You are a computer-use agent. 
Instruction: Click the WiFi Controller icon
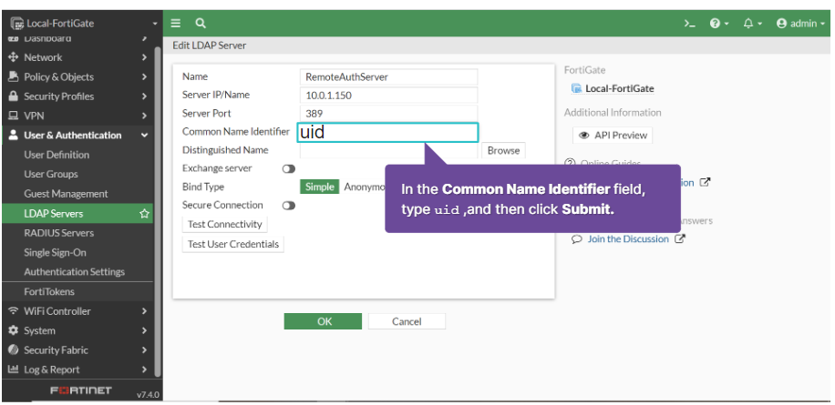tap(14, 311)
